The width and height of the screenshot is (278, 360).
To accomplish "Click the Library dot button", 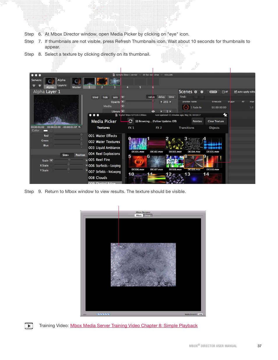I will point(123,111).
